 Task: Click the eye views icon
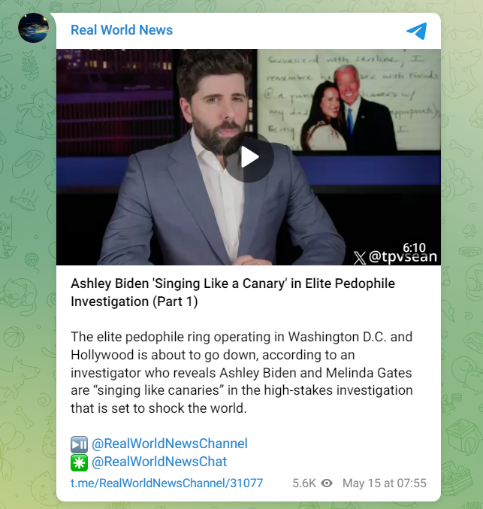[x=327, y=483]
